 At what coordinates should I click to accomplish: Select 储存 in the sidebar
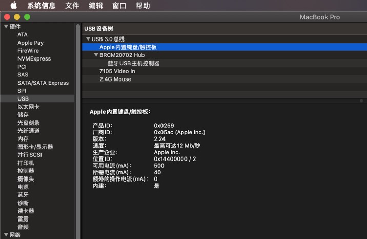[23, 115]
